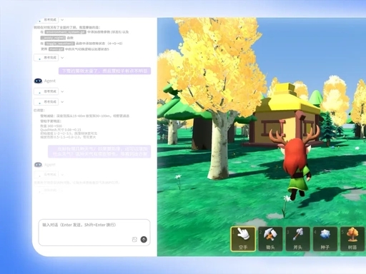Select the axe tool 斧头 slot
The width and height of the screenshot is (366, 274).
pos(297,239)
